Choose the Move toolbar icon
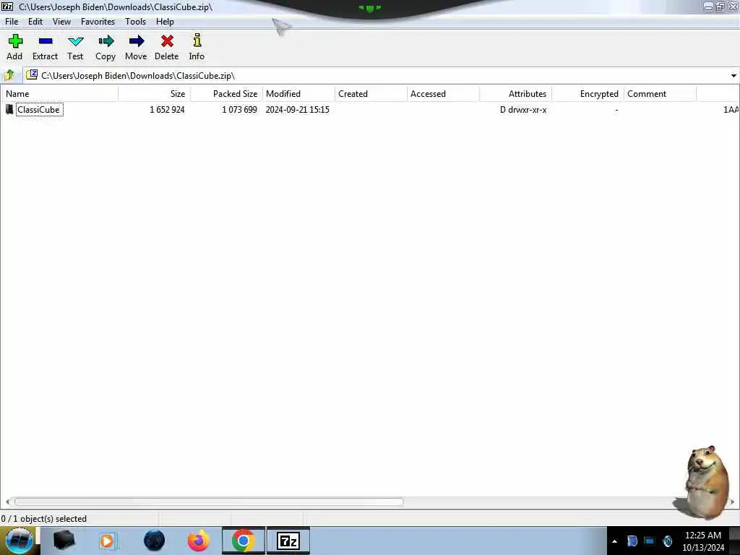This screenshot has width=740, height=555. point(137,41)
